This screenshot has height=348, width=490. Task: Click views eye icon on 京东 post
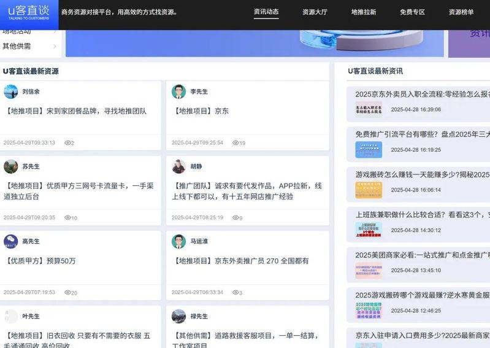click(x=235, y=143)
